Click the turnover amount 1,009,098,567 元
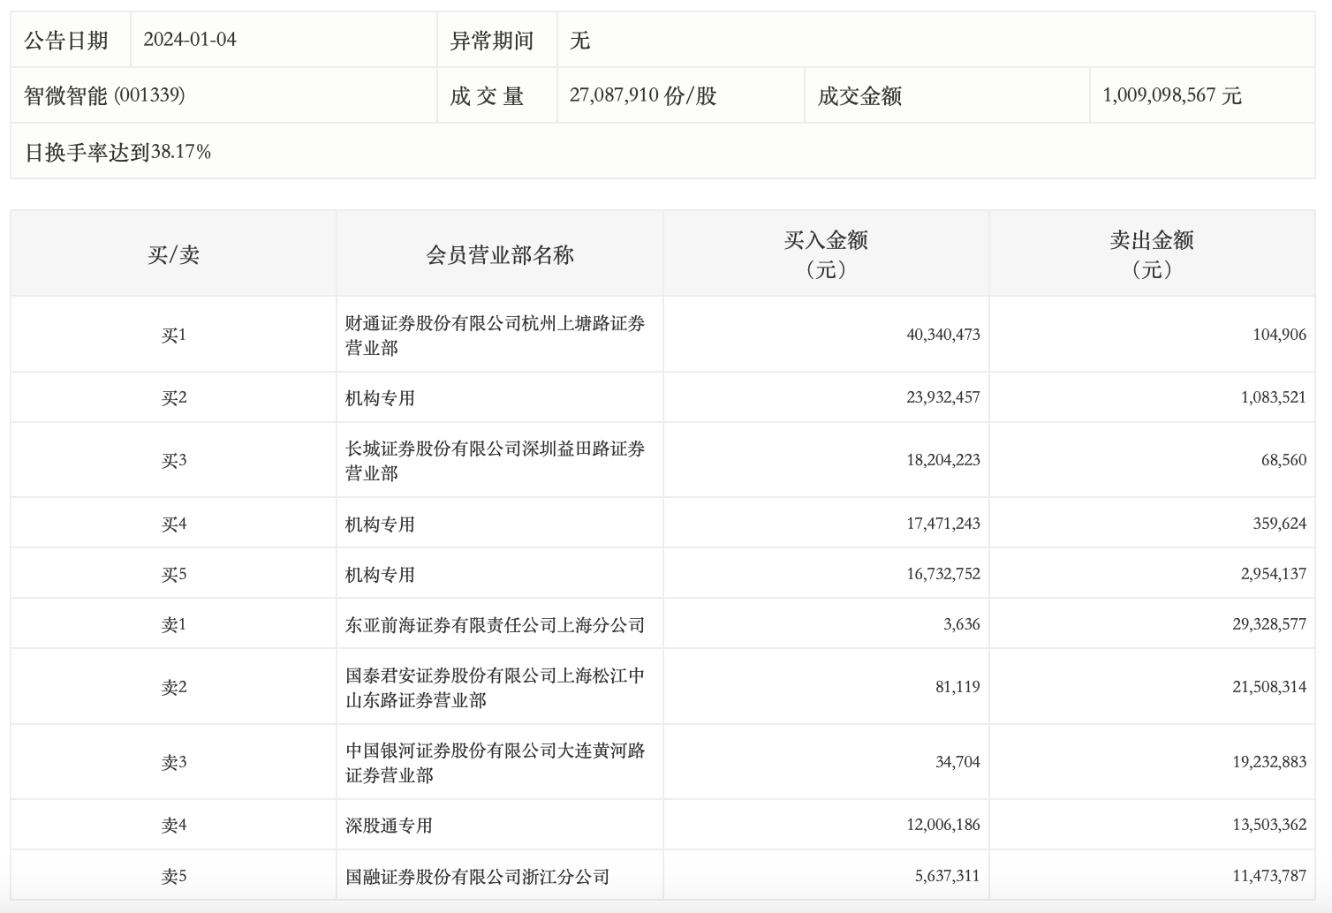Screen dimensions: 1332x913 click(1171, 95)
